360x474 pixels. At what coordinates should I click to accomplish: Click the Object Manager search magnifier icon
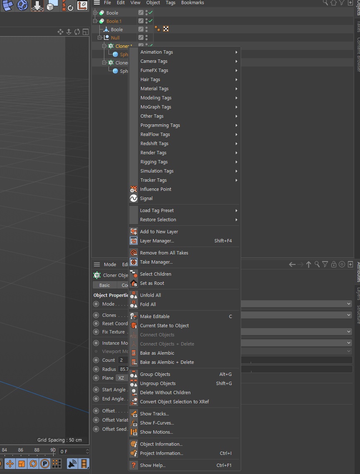click(325, 3)
